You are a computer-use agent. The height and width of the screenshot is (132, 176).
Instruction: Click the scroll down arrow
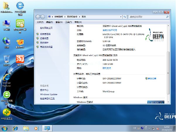168,102
